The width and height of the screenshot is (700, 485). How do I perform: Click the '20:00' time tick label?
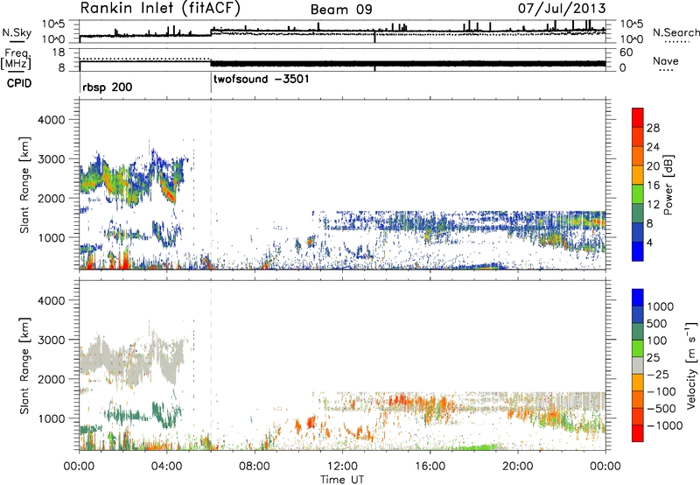tap(517, 467)
